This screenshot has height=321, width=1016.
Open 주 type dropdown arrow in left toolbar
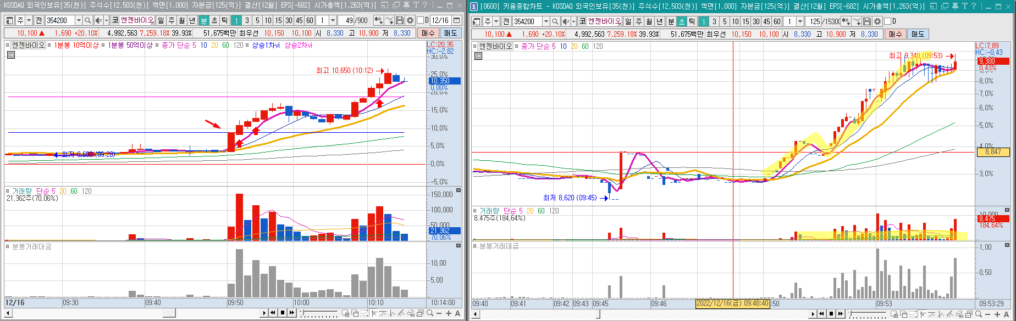point(29,20)
